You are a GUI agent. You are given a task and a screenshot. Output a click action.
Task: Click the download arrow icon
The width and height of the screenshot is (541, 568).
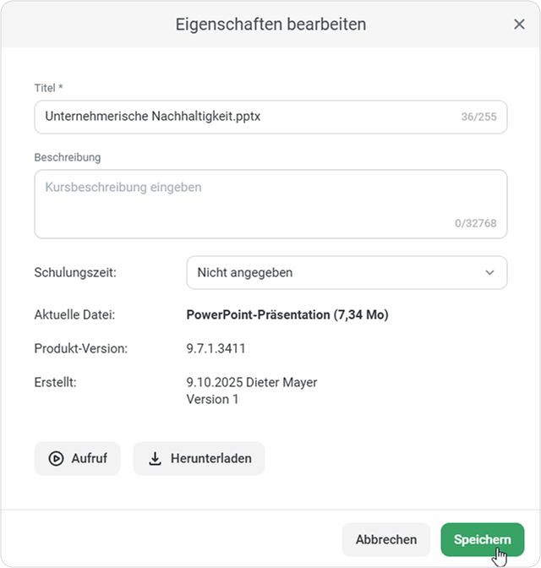(155, 459)
